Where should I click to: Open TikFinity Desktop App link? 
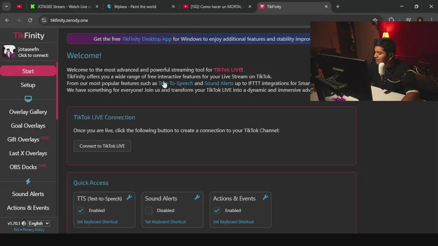146,39
